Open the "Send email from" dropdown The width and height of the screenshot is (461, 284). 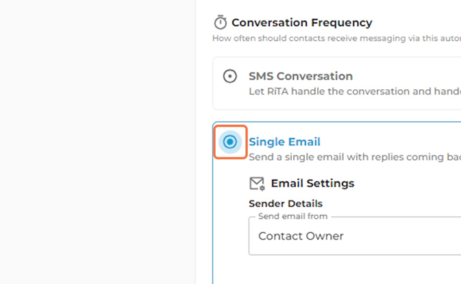(x=355, y=236)
